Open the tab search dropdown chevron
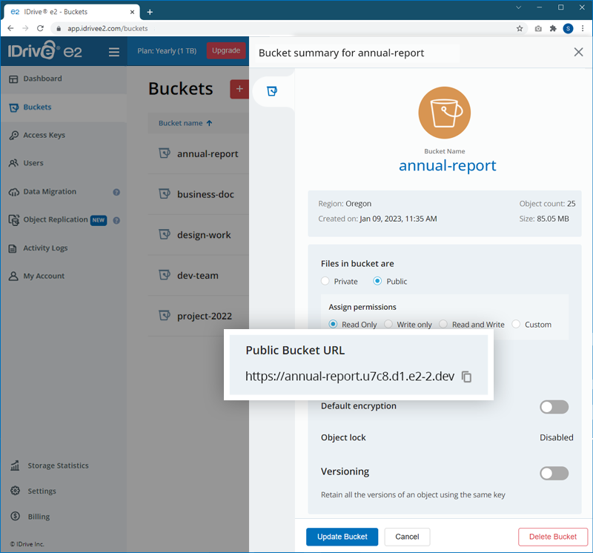 tap(518, 7)
